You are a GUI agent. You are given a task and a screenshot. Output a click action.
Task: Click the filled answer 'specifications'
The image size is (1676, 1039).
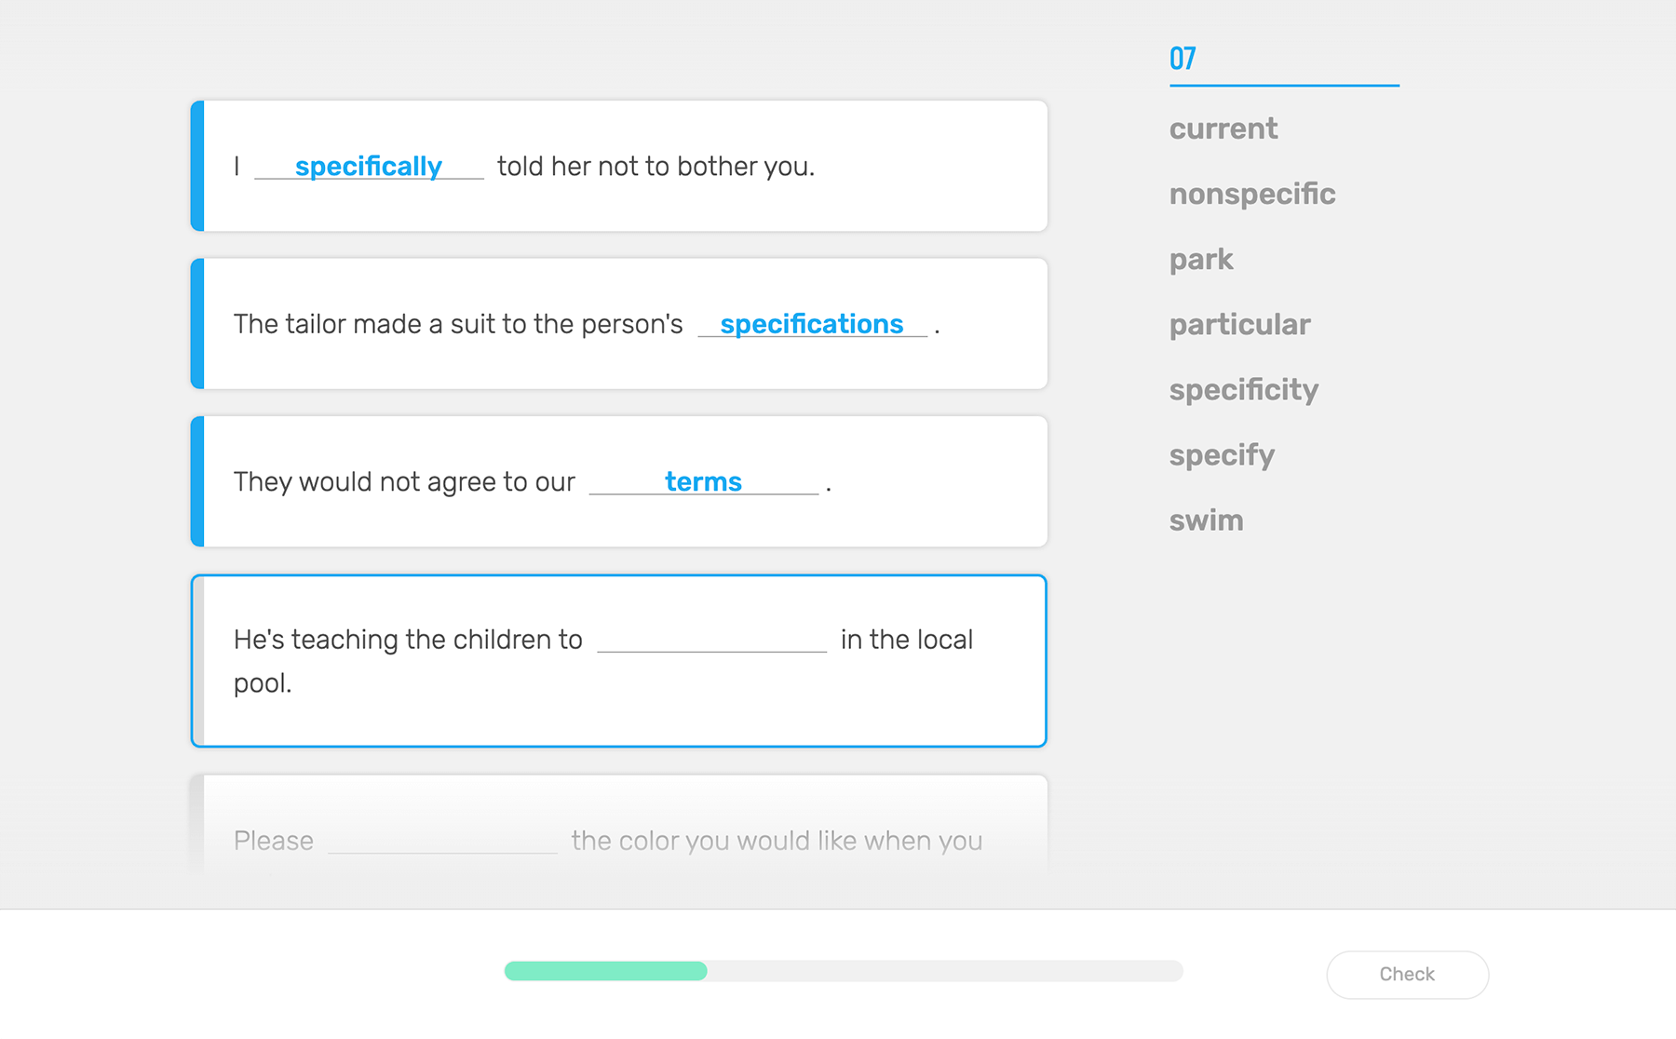(811, 324)
